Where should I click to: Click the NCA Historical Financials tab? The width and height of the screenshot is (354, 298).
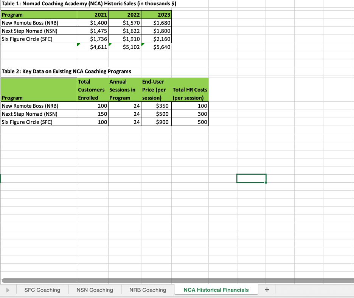(216, 290)
